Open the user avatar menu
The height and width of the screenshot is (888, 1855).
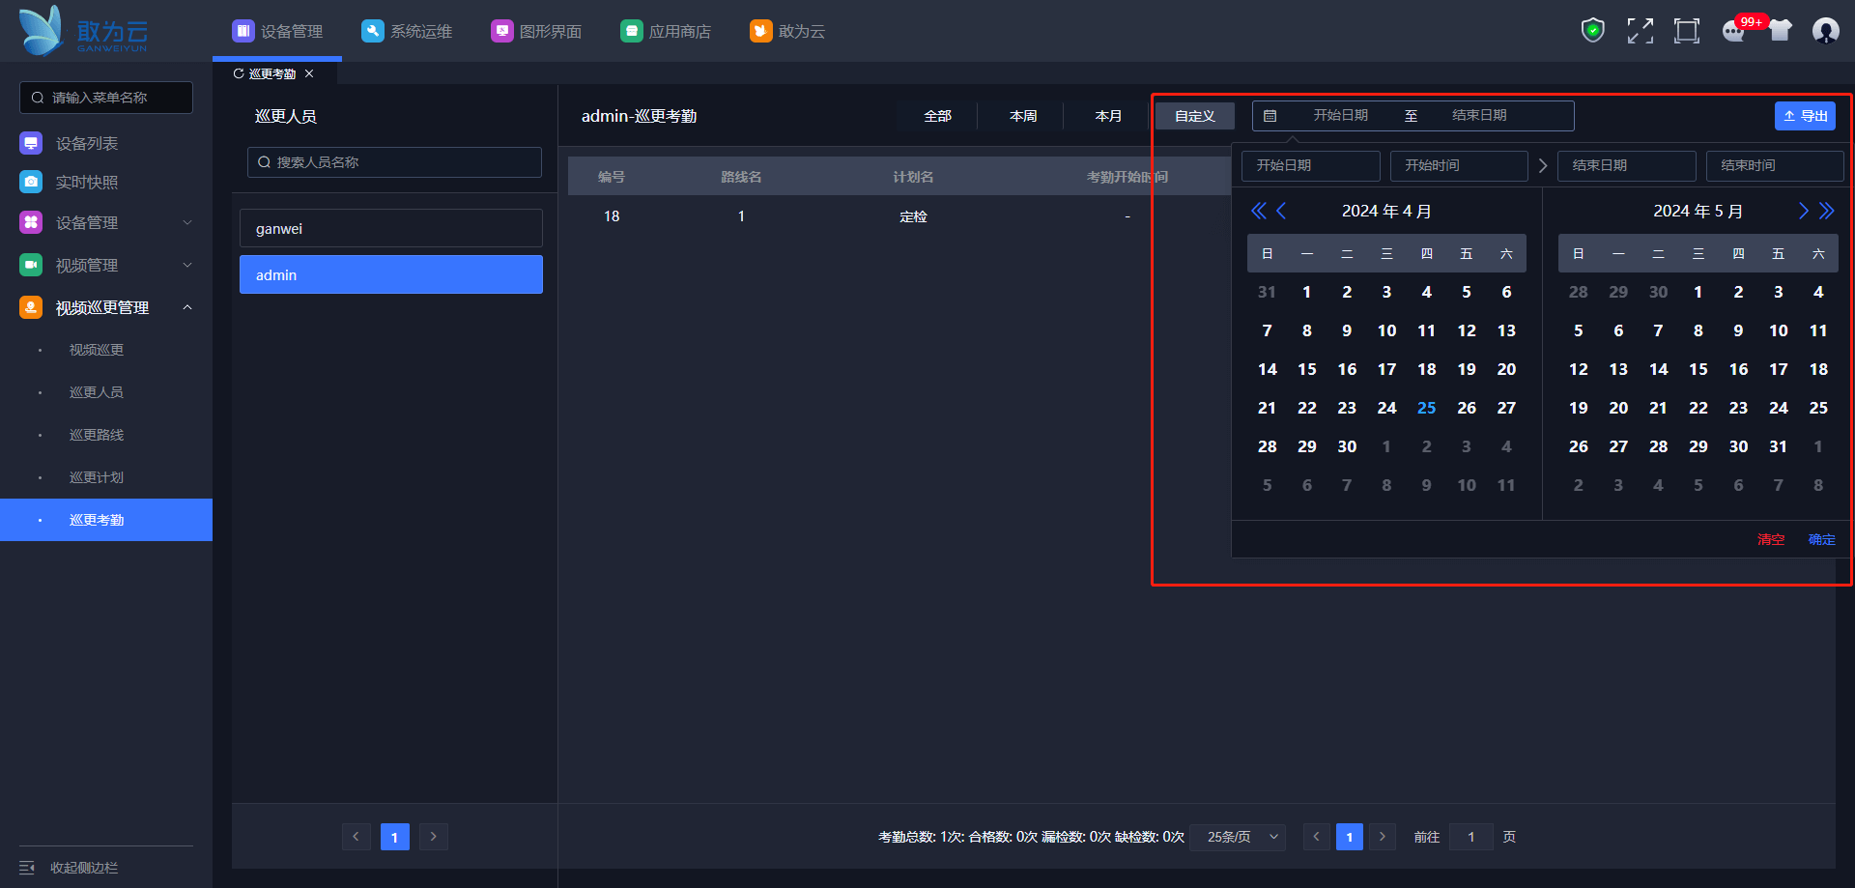pos(1826,31)
